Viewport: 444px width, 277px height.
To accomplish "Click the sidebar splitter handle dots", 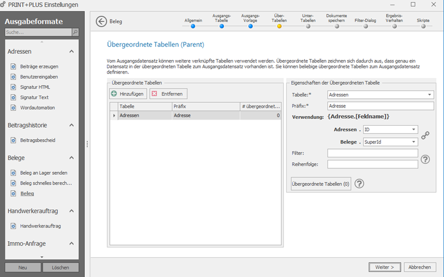I will click(87, 144).
